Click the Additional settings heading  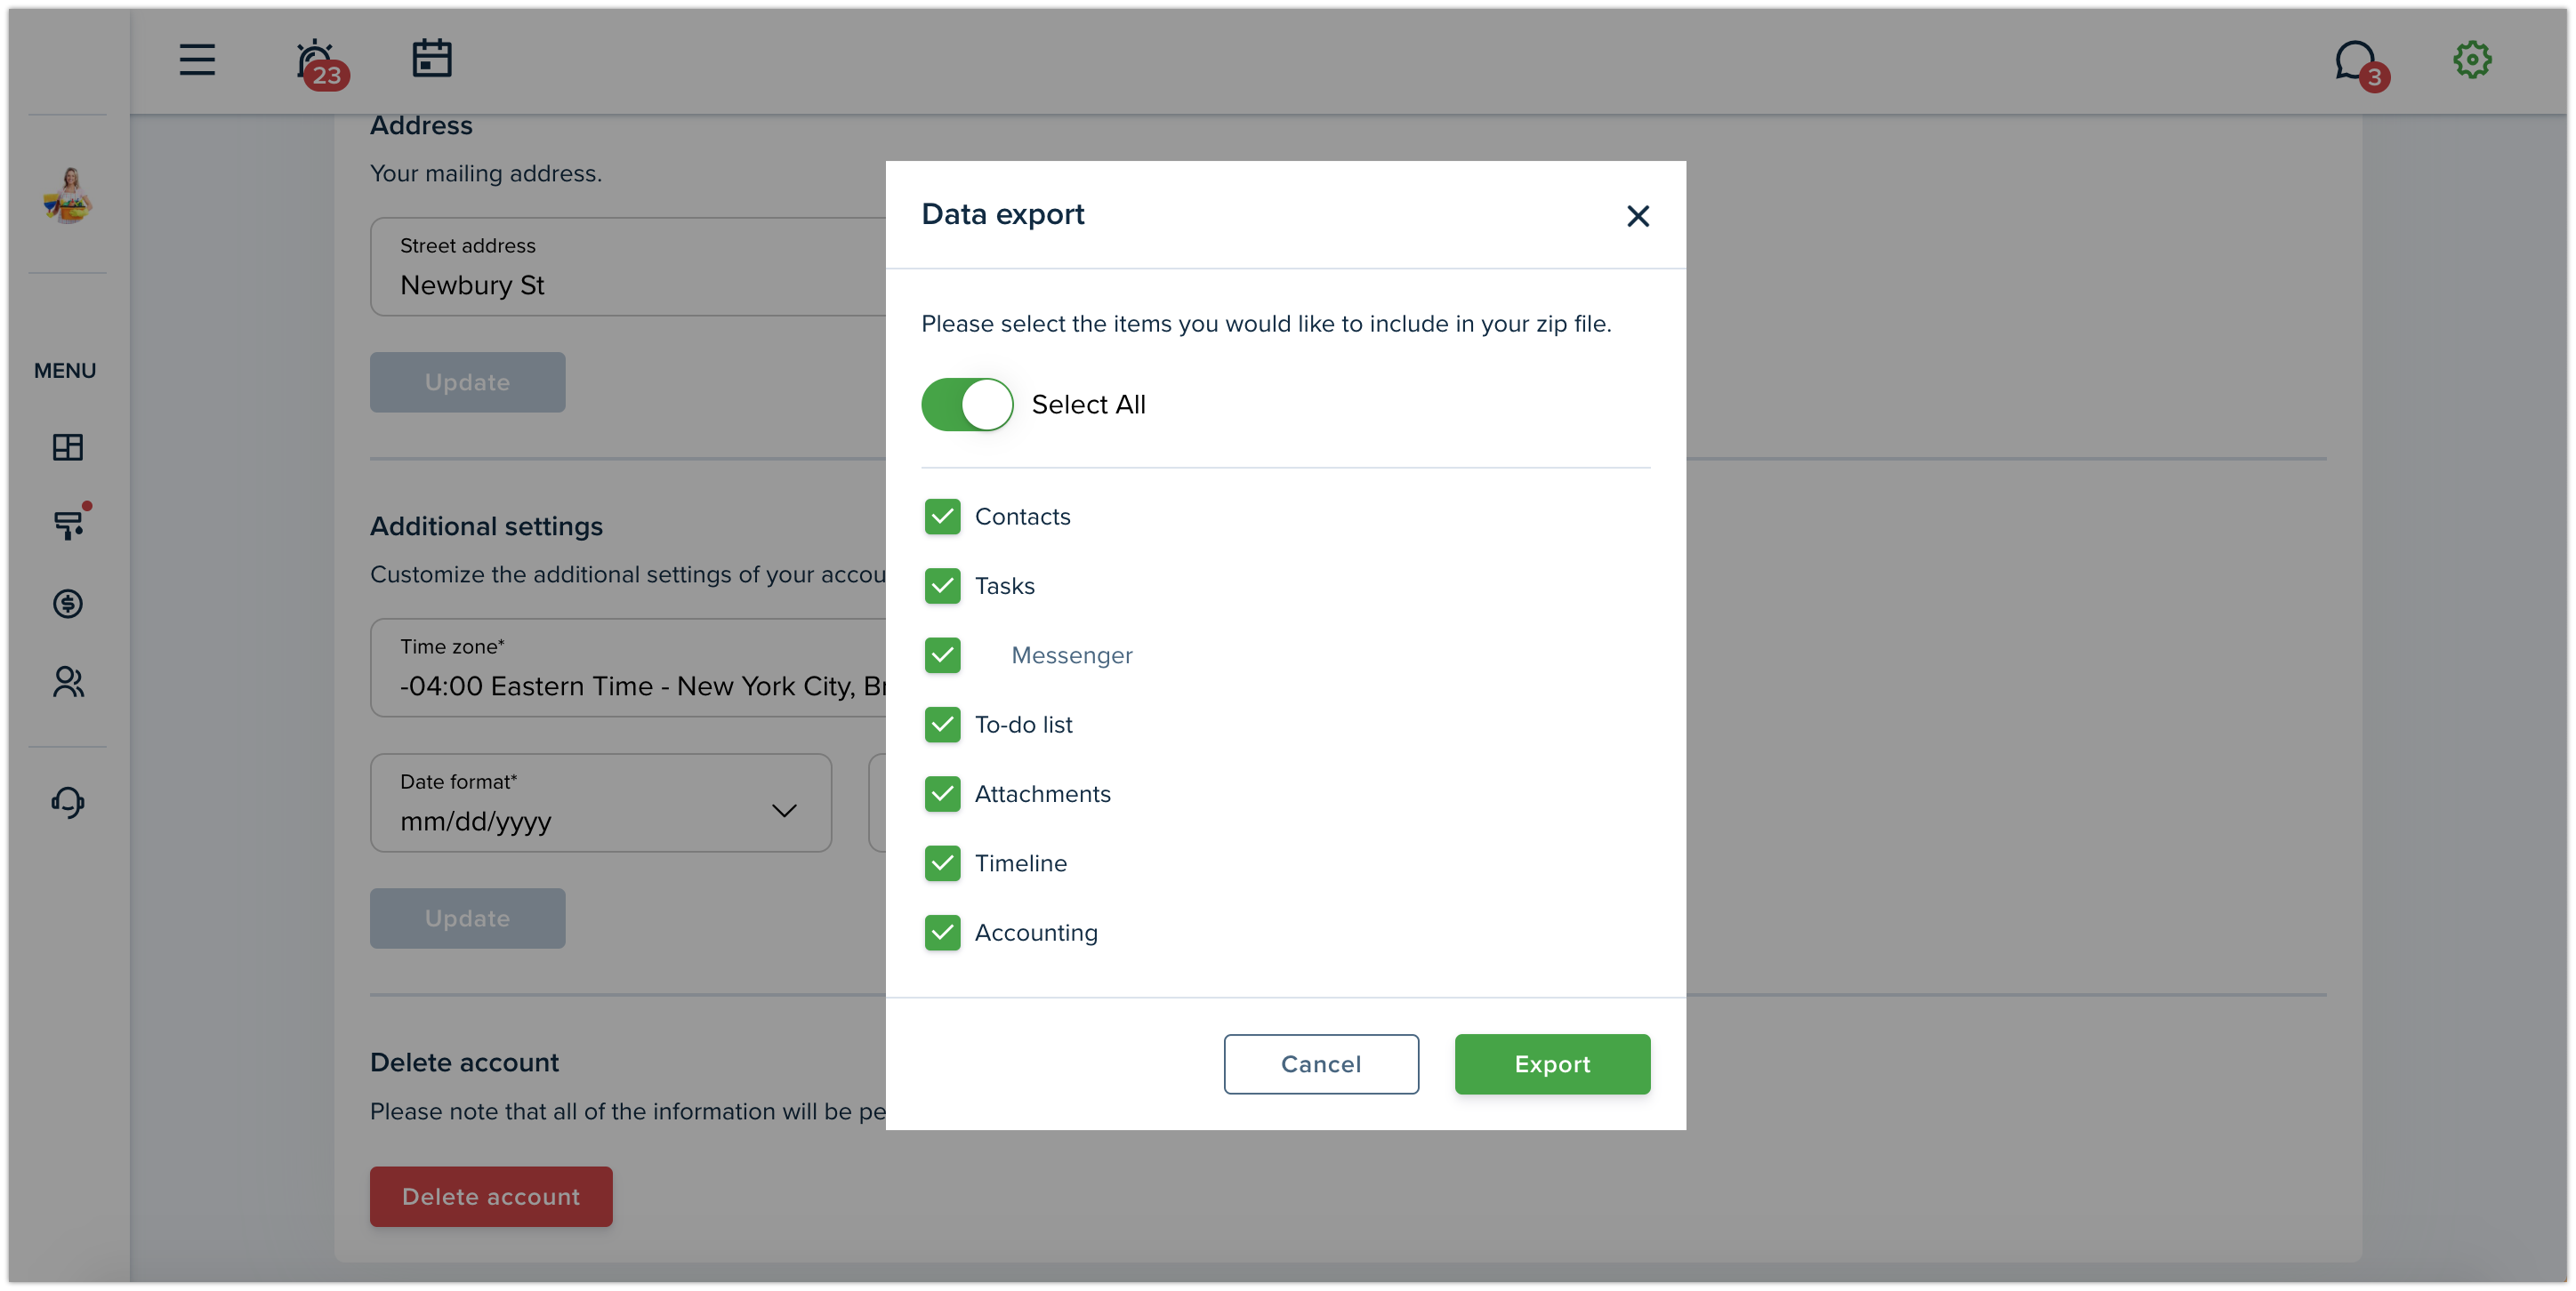pyautogui.click(x=486, y=526)
